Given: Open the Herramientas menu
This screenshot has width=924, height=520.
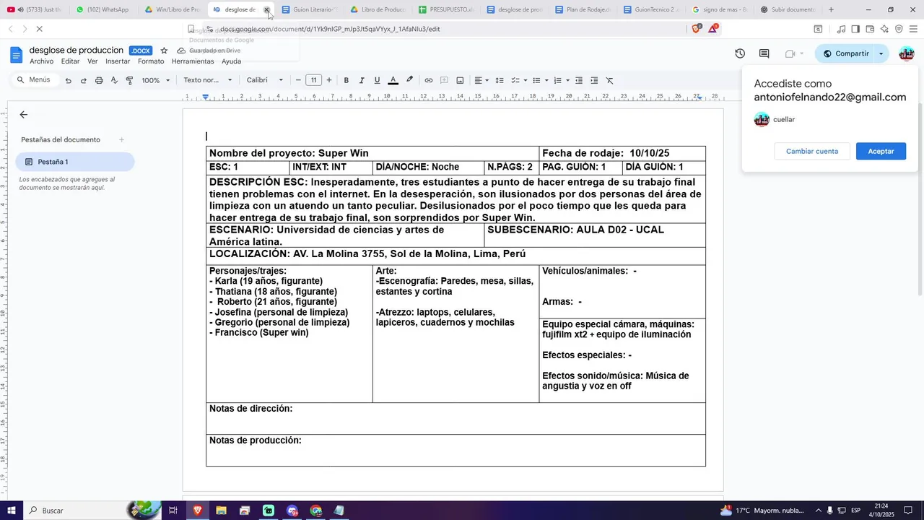Looking at the screenshot, I should tap(193, 61).
